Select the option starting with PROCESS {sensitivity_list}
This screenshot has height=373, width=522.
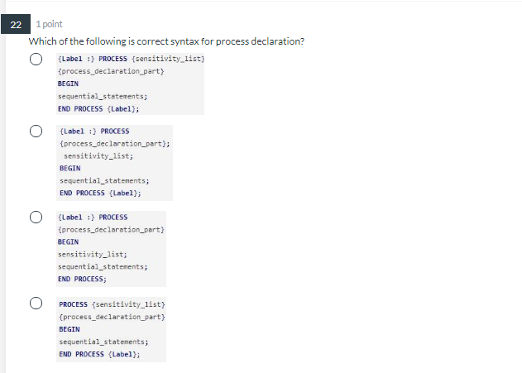[36, 303]
